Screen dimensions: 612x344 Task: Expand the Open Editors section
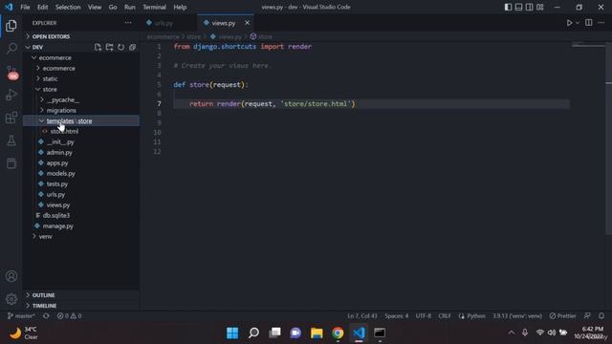pos(81,36)
